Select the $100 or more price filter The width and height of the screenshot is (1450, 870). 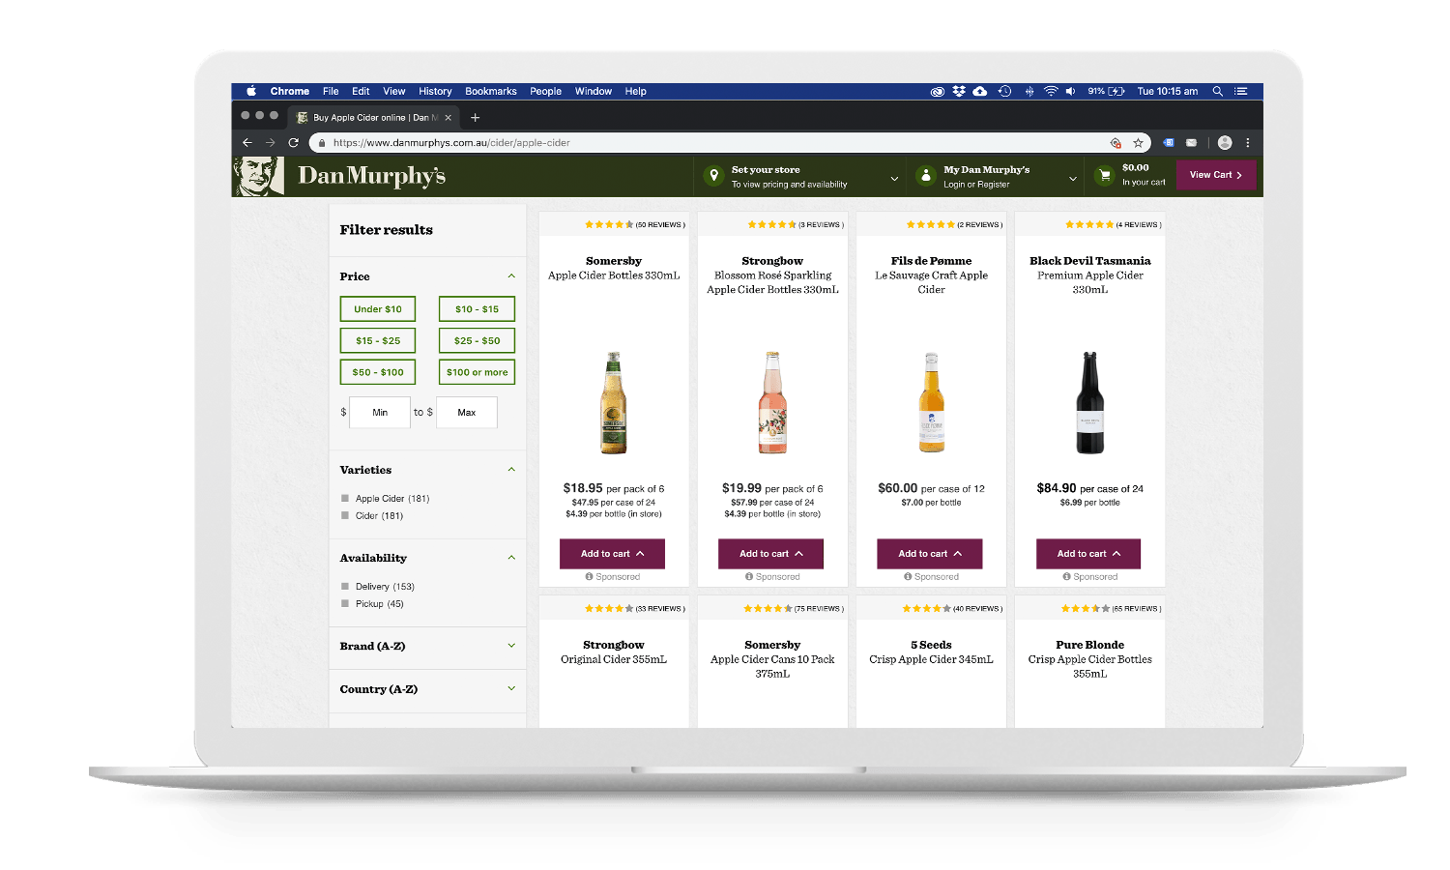(x=477, y=372)
